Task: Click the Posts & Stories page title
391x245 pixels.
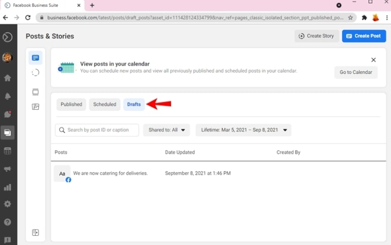Action: (x=50, y=36)
